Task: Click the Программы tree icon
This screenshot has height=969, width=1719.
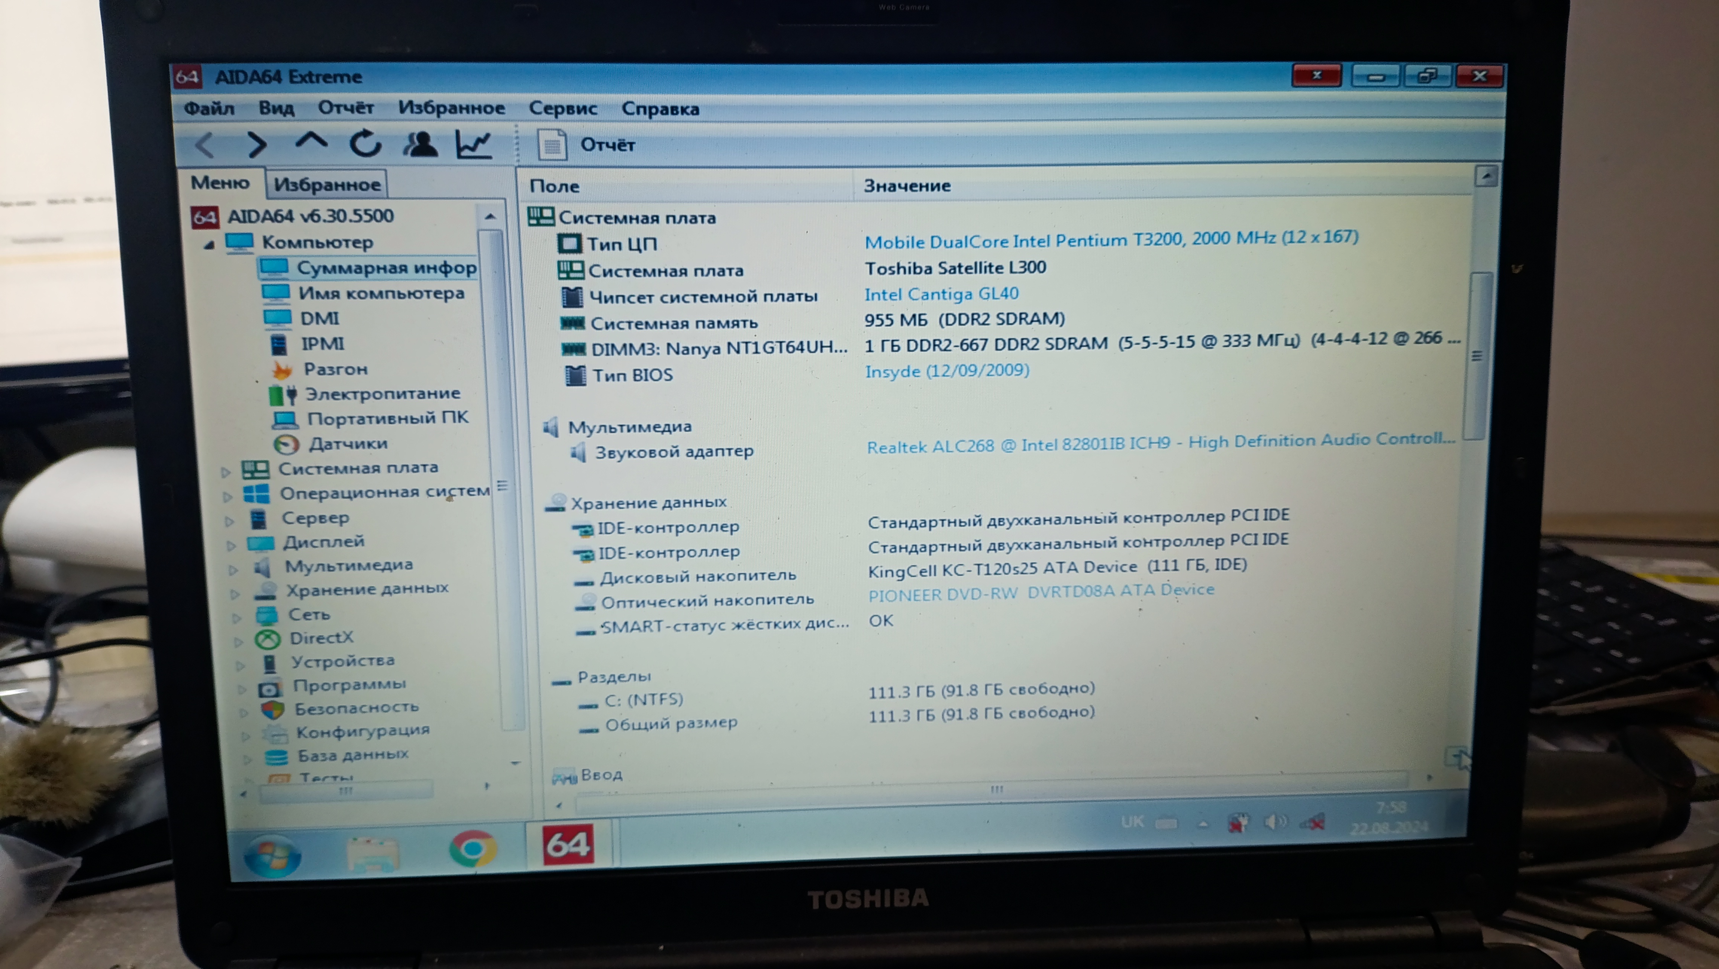Action: 270,688
